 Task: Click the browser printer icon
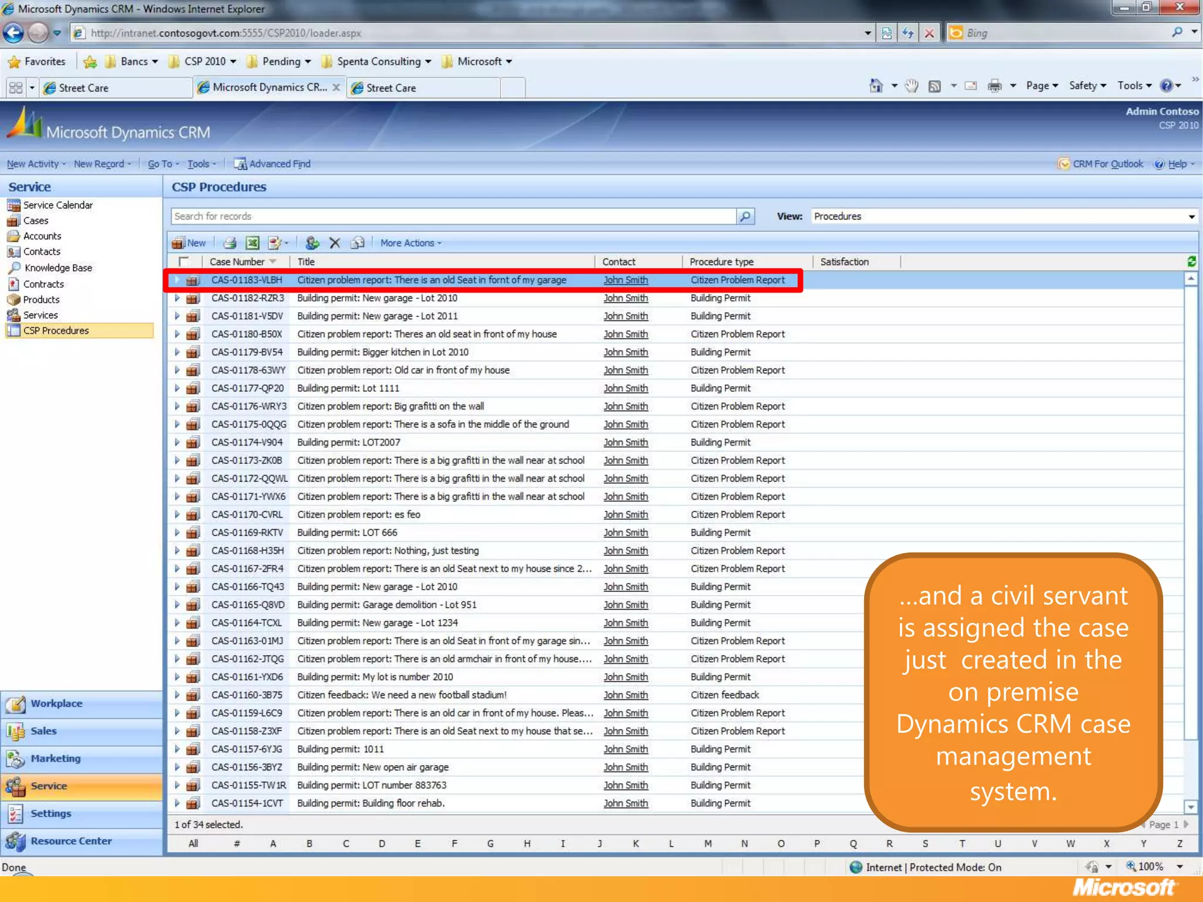click(994, 86)
